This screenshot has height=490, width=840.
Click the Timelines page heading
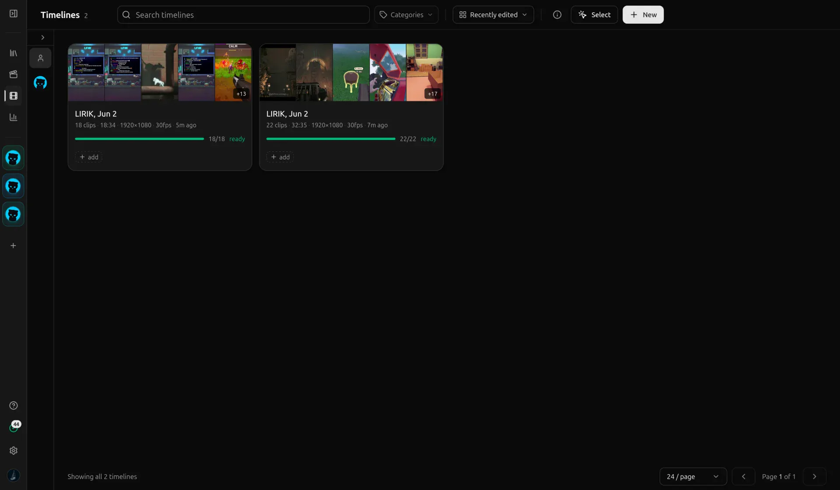point(60,15)
